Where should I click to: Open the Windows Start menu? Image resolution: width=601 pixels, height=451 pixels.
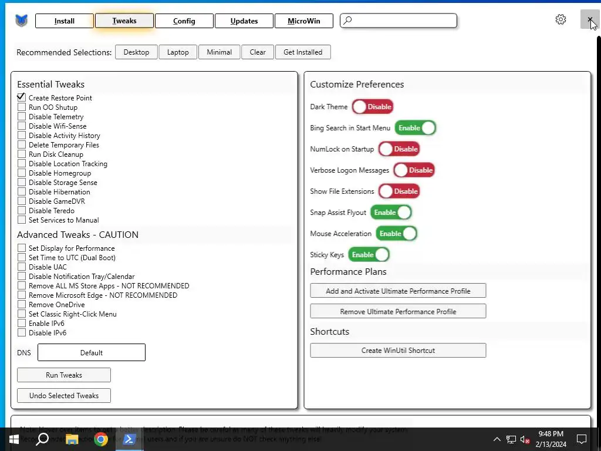[14, 439]
